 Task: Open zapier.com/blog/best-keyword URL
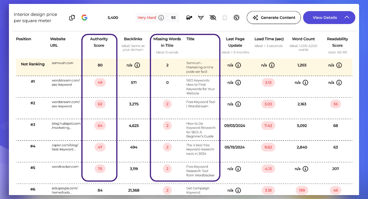tap(65, 147)
